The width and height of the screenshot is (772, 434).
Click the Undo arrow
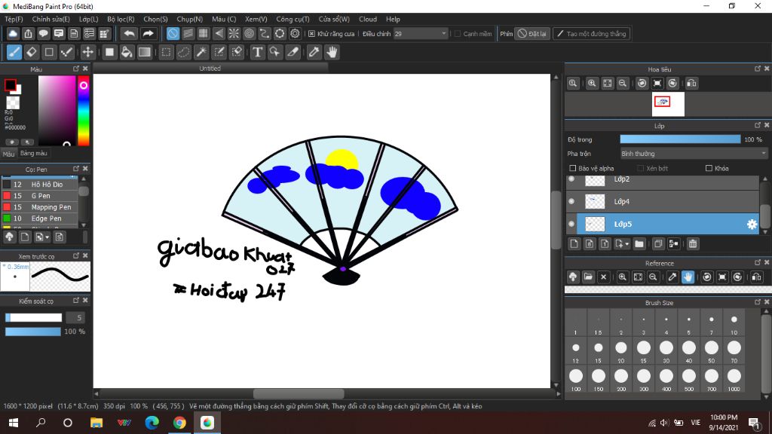tap(129, 33)
